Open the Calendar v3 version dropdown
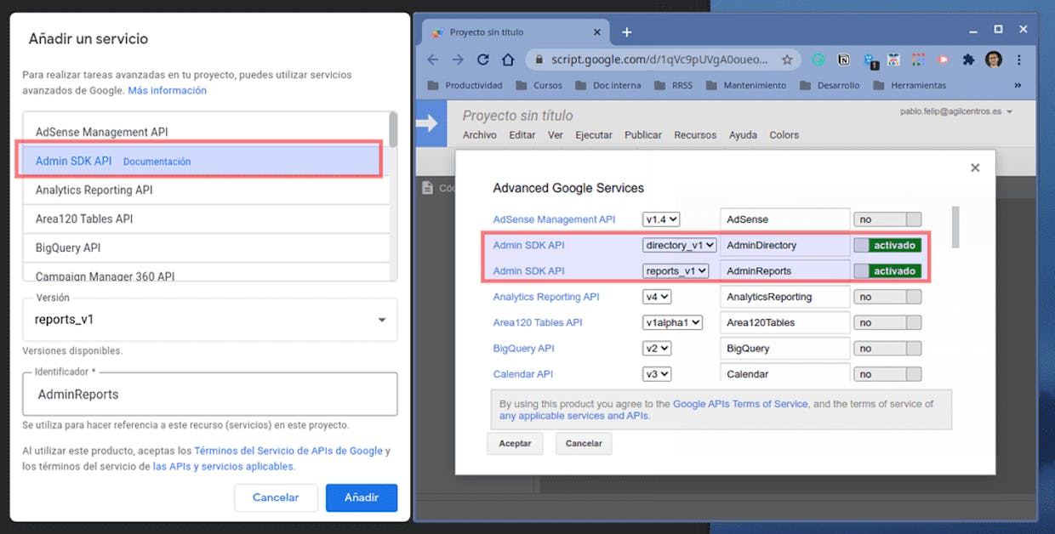Image resolution: width=1055 pixels, height=534 pixels. click(657, 374)
